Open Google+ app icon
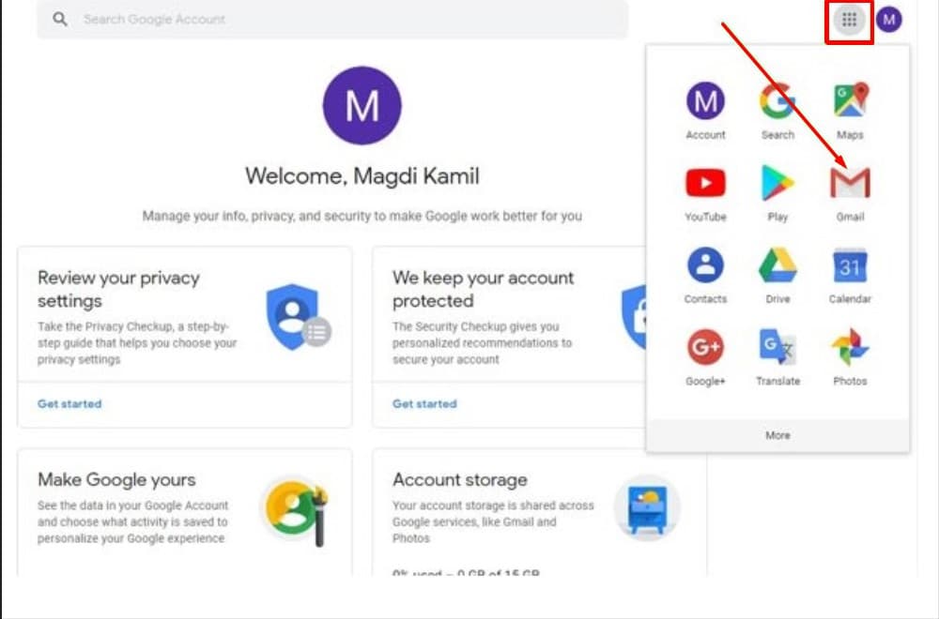Viewport: 939px width, 619px height. [705, 349]
